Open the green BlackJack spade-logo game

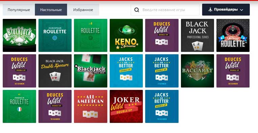19,35
